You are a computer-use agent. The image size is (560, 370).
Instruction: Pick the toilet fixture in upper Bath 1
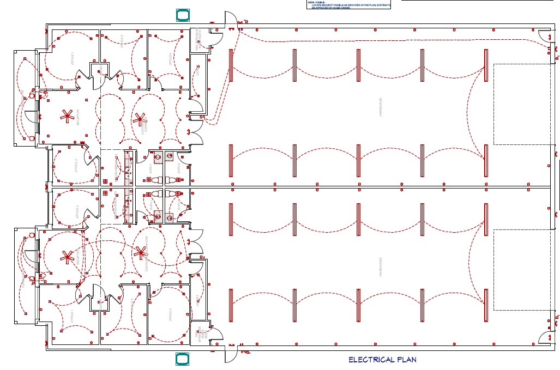point(156,180)
